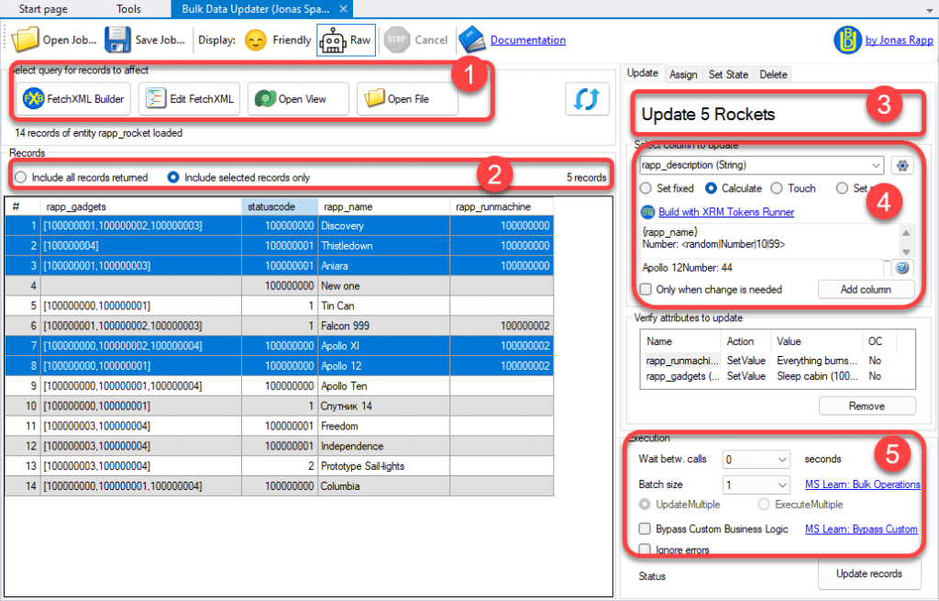939x601 pixels.
Task: Select the Prototype Sail-lights row
Action: (x=279, y=466)
